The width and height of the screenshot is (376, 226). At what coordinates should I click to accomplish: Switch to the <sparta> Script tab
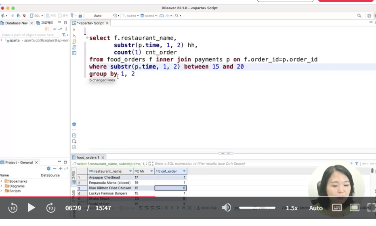pos(90,23)
